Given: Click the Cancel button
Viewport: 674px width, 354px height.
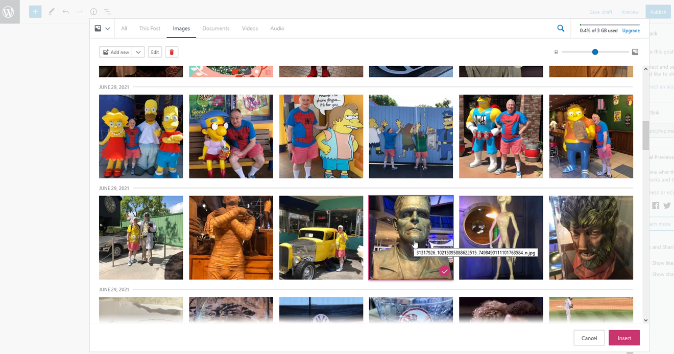Looking at the screenshot, I should point(589,338).
